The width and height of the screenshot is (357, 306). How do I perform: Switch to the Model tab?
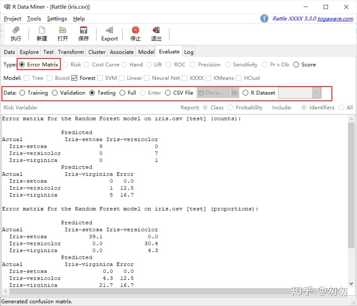click(146, 52)
